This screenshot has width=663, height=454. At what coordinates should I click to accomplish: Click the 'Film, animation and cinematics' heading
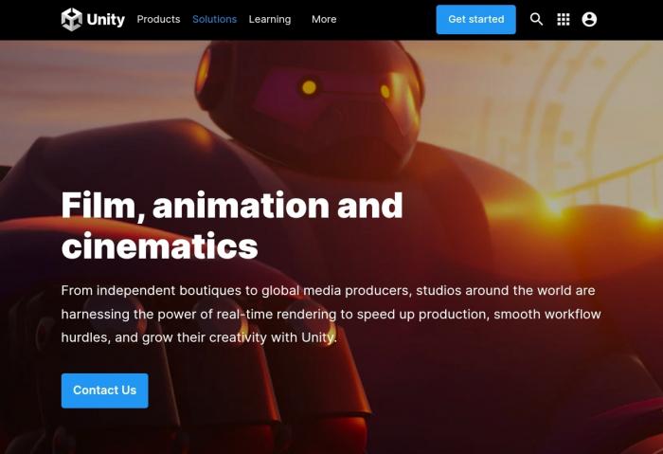click(x=232, y=225)
